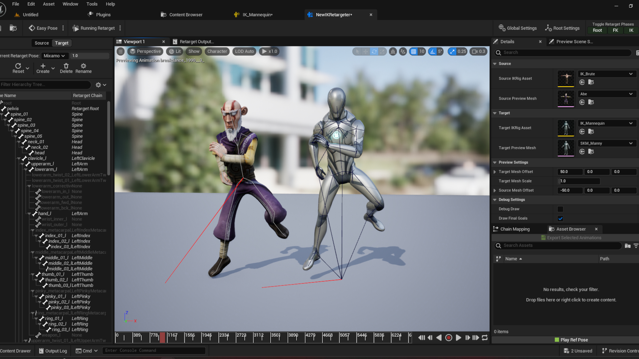639x359 pixels.
Task: Open the SKM_Manny target mesh dropdown
Action: 606,143
